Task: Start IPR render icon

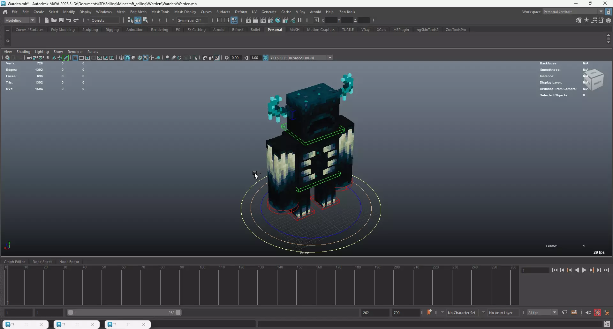Action: (263, 20)
